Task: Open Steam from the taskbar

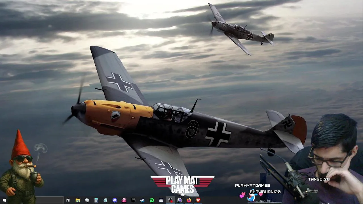Action: (142, 200)
